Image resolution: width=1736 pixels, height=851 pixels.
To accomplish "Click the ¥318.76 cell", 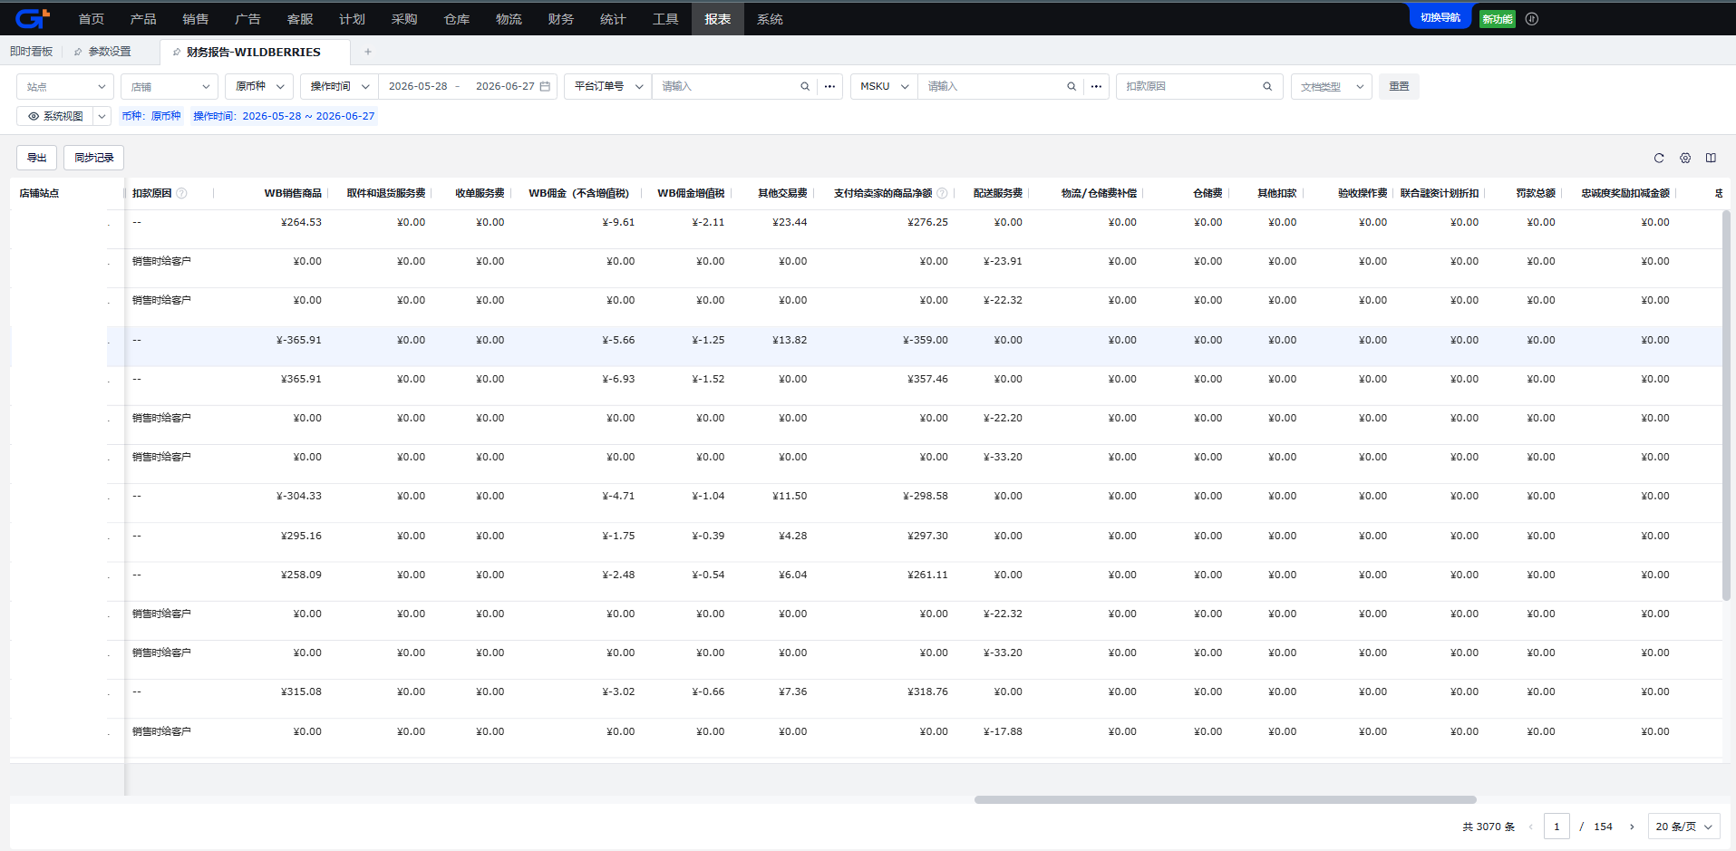I will [x=927, y=691].
